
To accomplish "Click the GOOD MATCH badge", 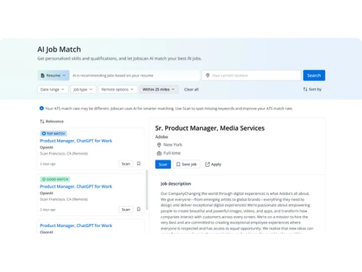I will (55, 179).
